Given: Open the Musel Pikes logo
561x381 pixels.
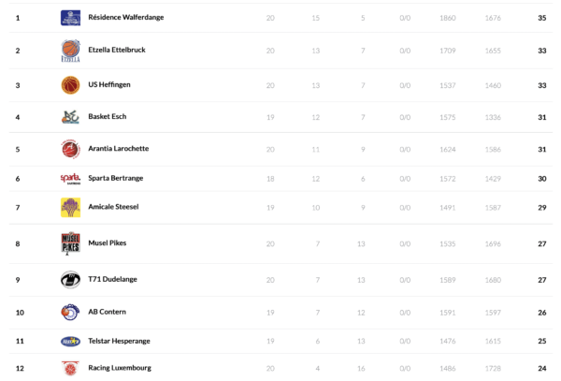Looking at the screenshot, I should [70, 243].
